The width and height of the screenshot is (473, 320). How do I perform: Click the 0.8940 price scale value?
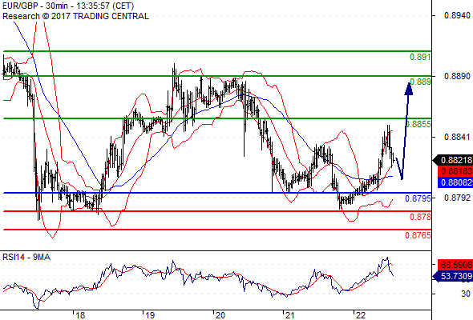[457, 16]
